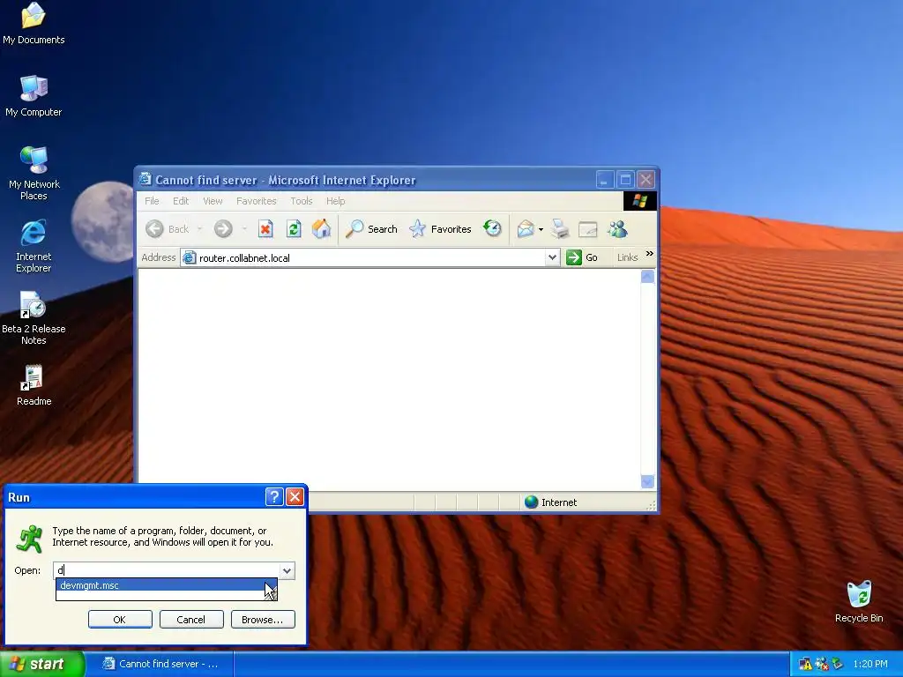903x677 pixels.
Task: Click the IE Forward arrow button
Action: click(223, 229)
